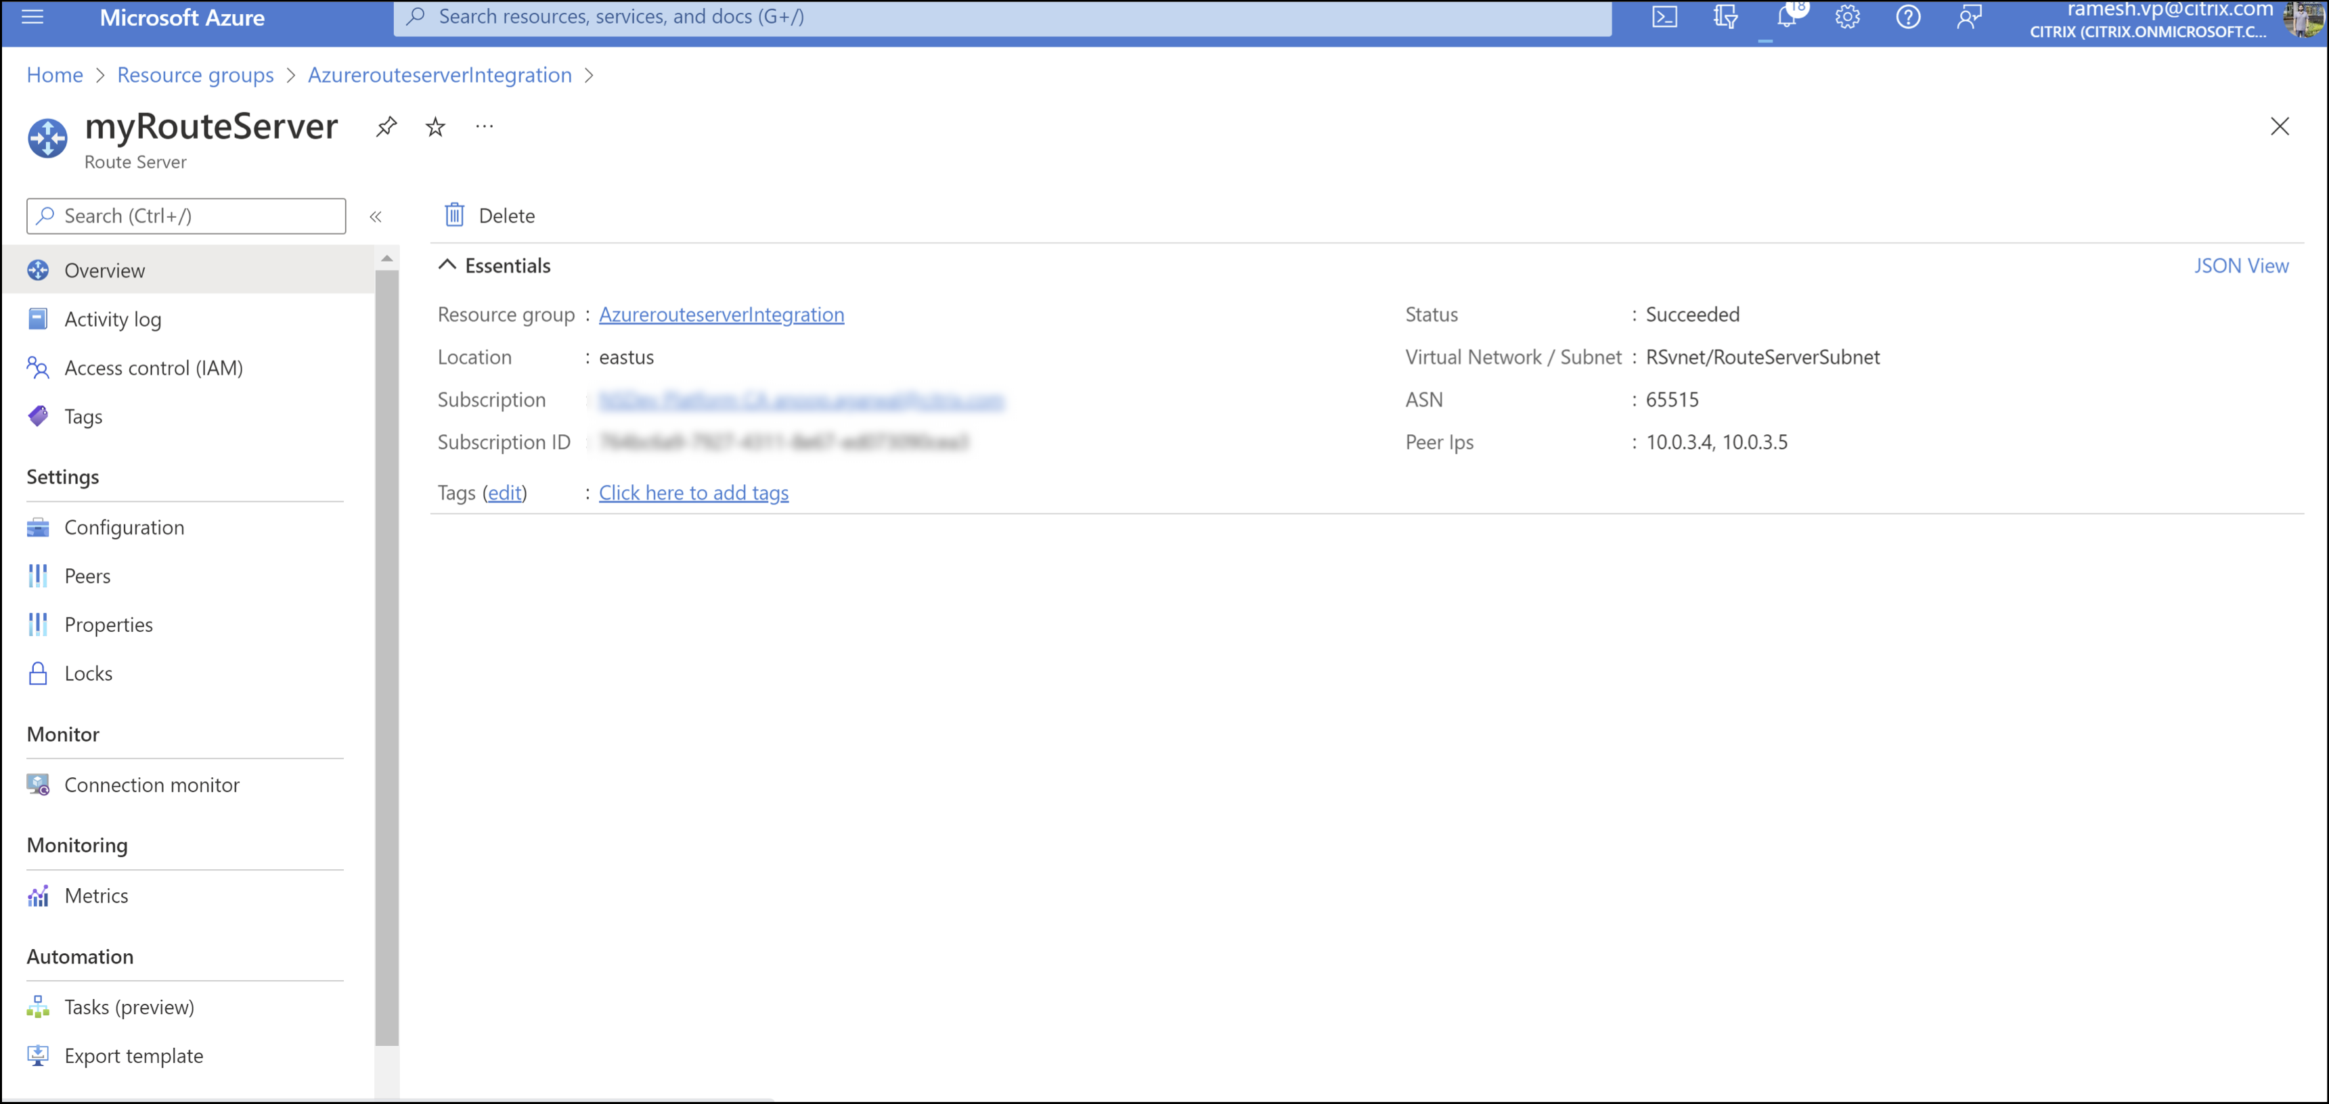Click here to add tags link
The width and height of the screenshot is (2329, 1104).
pyautogui.click(x=694, y=492)
